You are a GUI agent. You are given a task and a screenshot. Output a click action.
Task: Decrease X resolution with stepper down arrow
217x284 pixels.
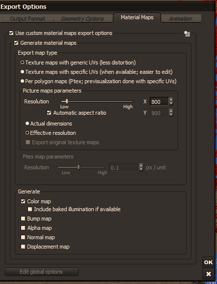171,103
